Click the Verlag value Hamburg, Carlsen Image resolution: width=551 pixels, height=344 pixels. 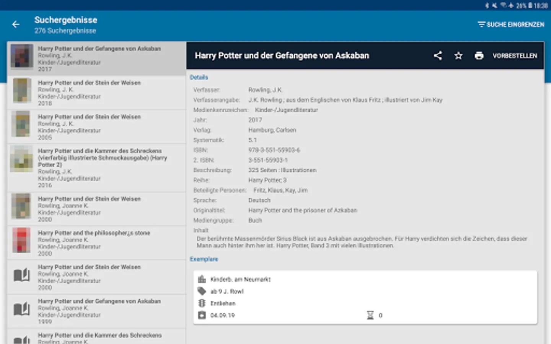[272, 130]
